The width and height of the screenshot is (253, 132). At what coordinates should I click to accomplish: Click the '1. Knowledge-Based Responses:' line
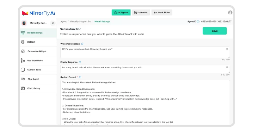click(x=78, y=89)
